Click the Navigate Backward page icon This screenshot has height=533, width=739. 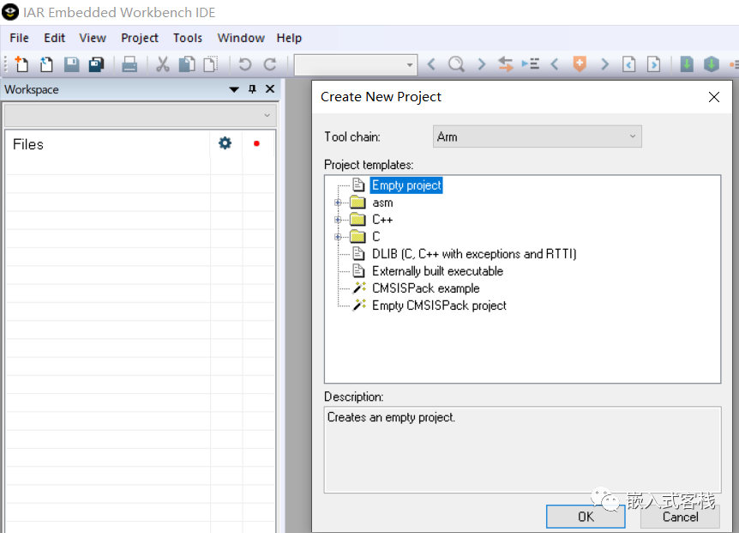click(628, 64)
